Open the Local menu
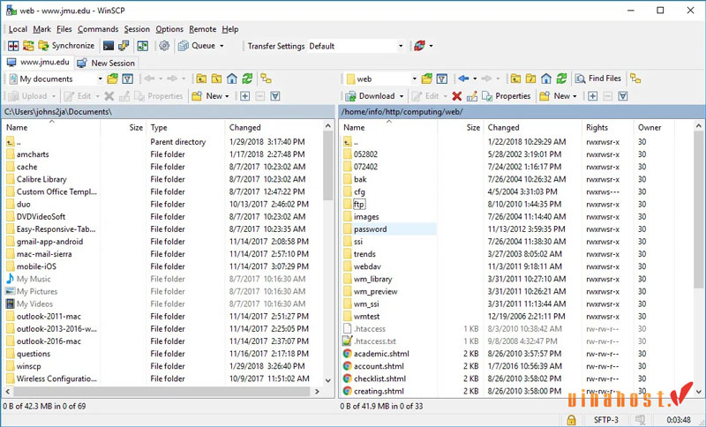 18,29
